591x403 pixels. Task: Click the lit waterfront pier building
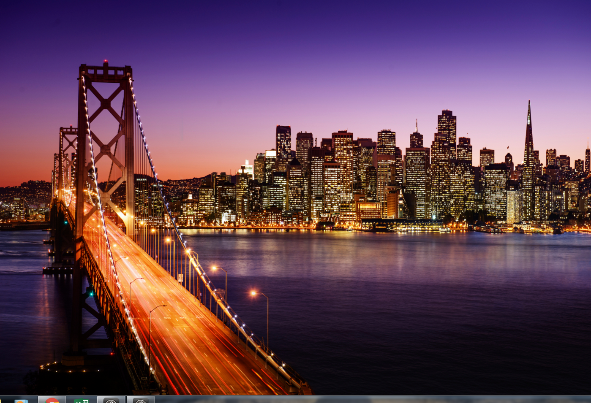[401, 225]
